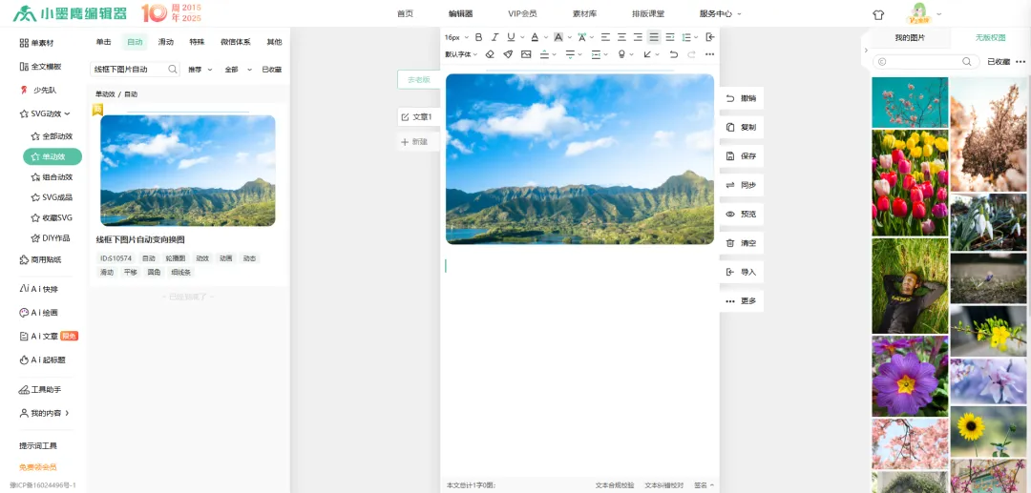Click the 预览 eye preview button
This screenshot has height=493, width=1031.
click(741, 215)
